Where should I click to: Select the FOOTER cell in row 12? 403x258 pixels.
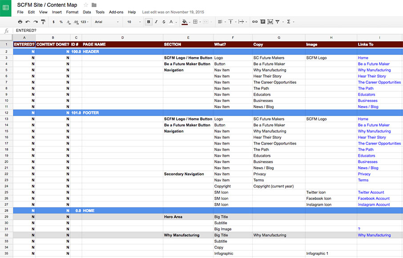pos(123,113)
